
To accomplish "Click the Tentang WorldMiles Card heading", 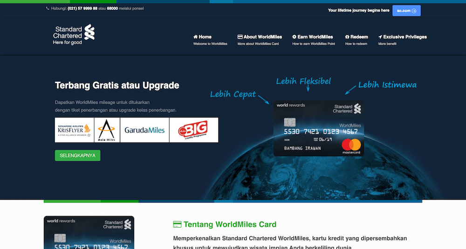I will [230, 224].
